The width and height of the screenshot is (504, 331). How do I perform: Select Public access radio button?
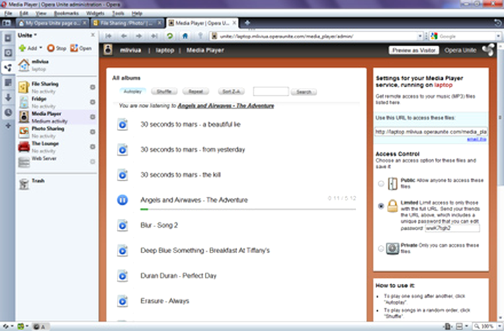pos(381,184)
